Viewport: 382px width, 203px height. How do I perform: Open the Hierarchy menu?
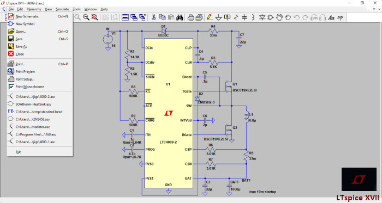[34, 9]
